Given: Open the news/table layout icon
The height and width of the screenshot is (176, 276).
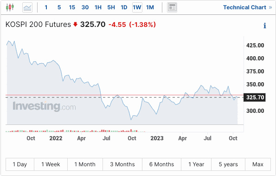Looking at the screenshot, I should (x=172, y=7).
